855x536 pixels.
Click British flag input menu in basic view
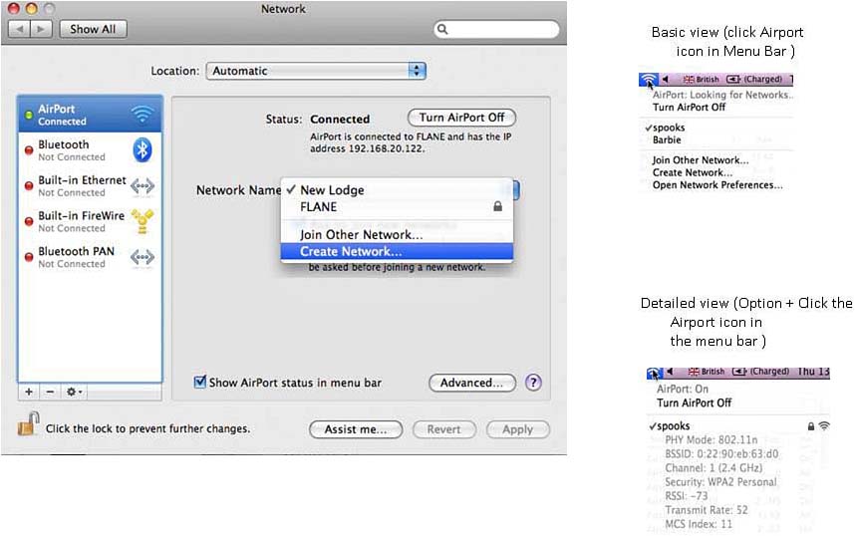702,79
